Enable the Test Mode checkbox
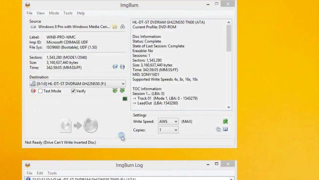Image resolution: width=319 pixels, height=180 pixels. coord(40,91)
